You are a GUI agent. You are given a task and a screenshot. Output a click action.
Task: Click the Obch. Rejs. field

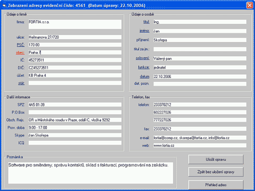pos(75,120)
